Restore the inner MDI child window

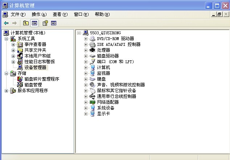(219, 14)
